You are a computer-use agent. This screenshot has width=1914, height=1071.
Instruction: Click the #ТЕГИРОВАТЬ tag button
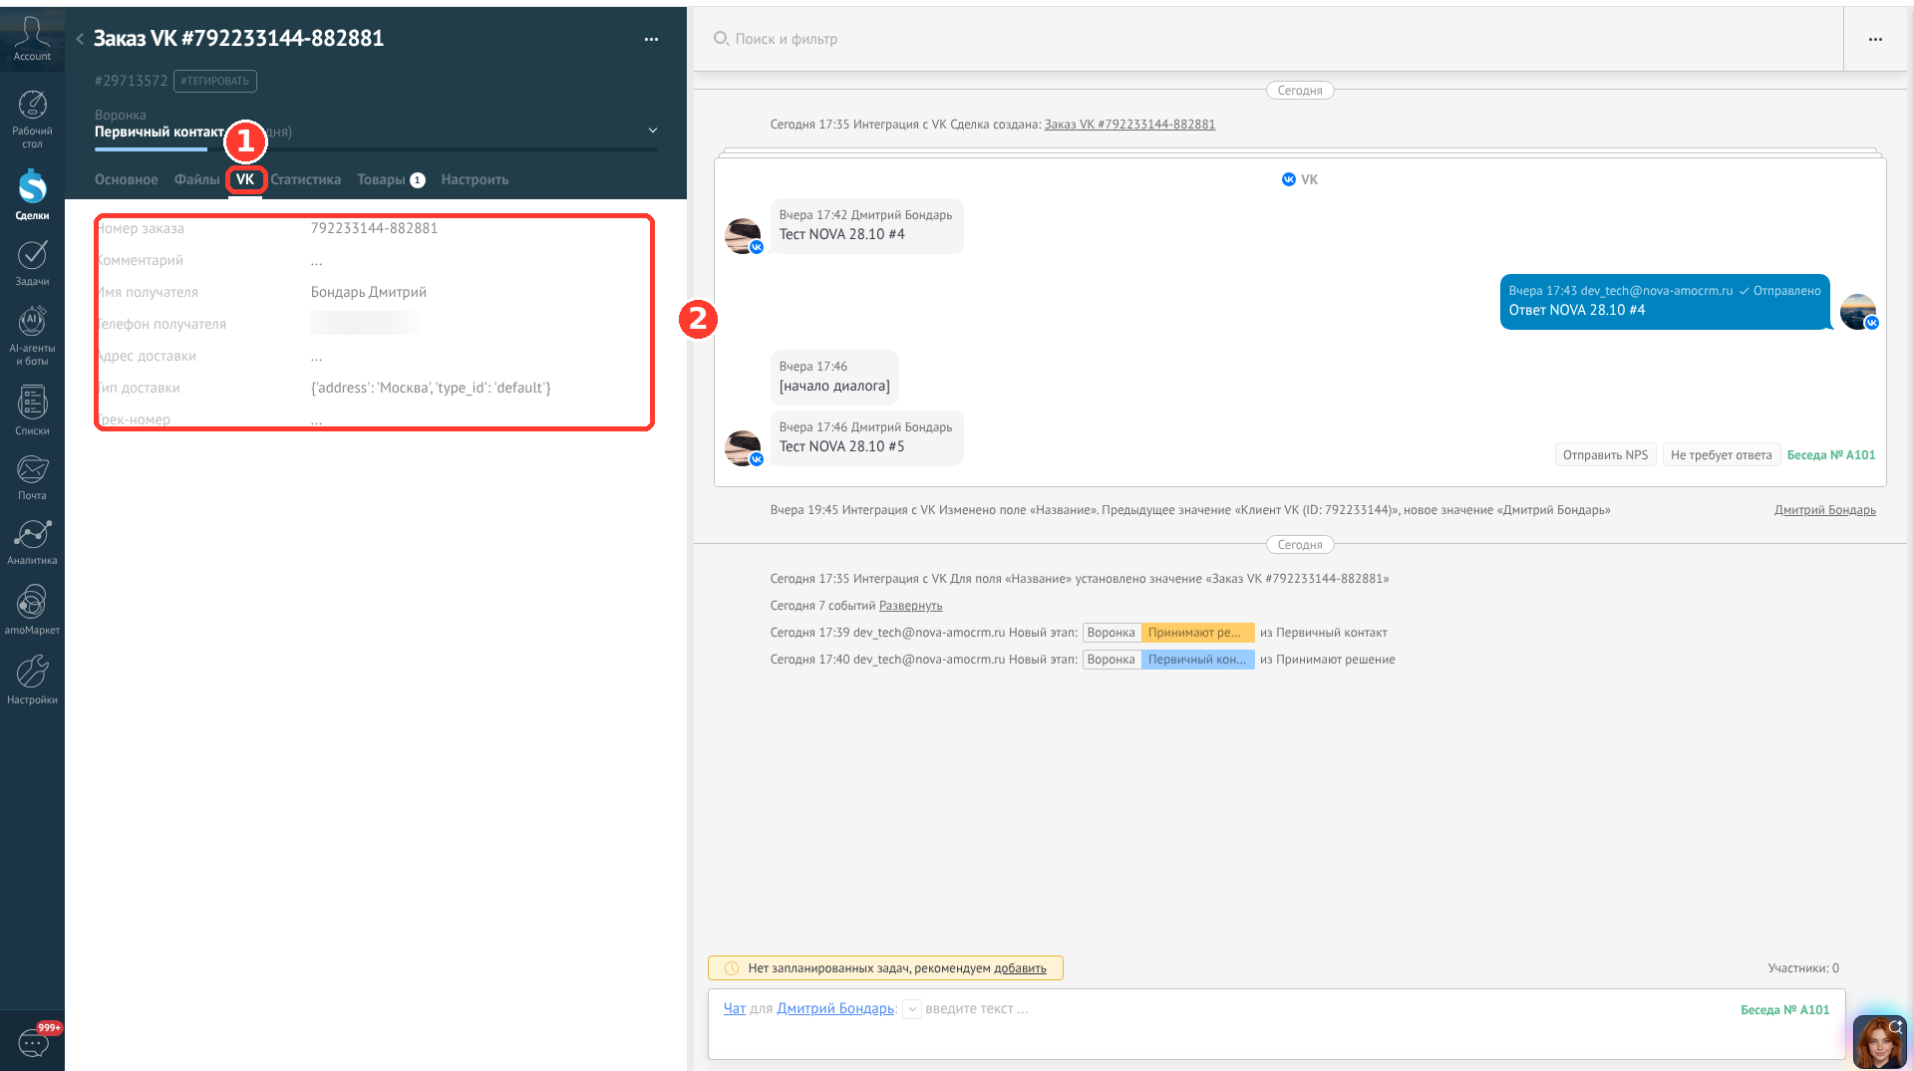point(215,81)
